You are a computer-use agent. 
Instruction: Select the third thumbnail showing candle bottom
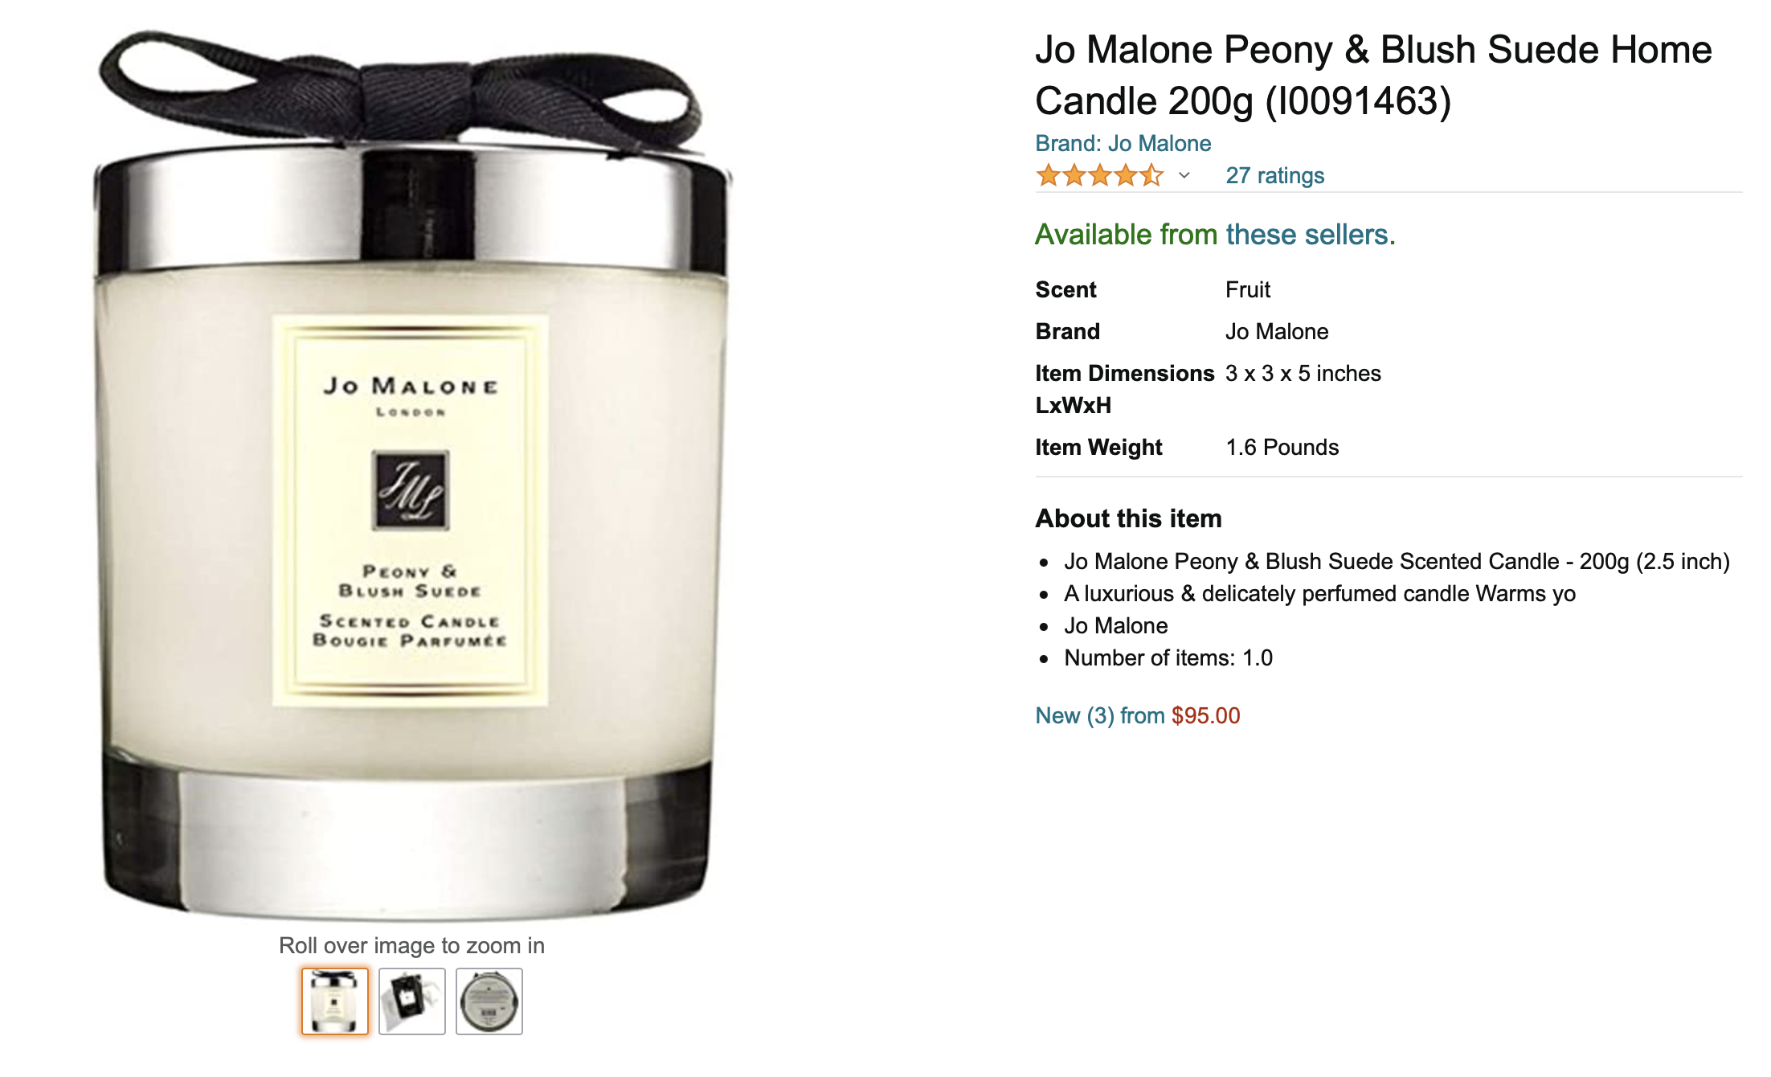pos(489,1001)
